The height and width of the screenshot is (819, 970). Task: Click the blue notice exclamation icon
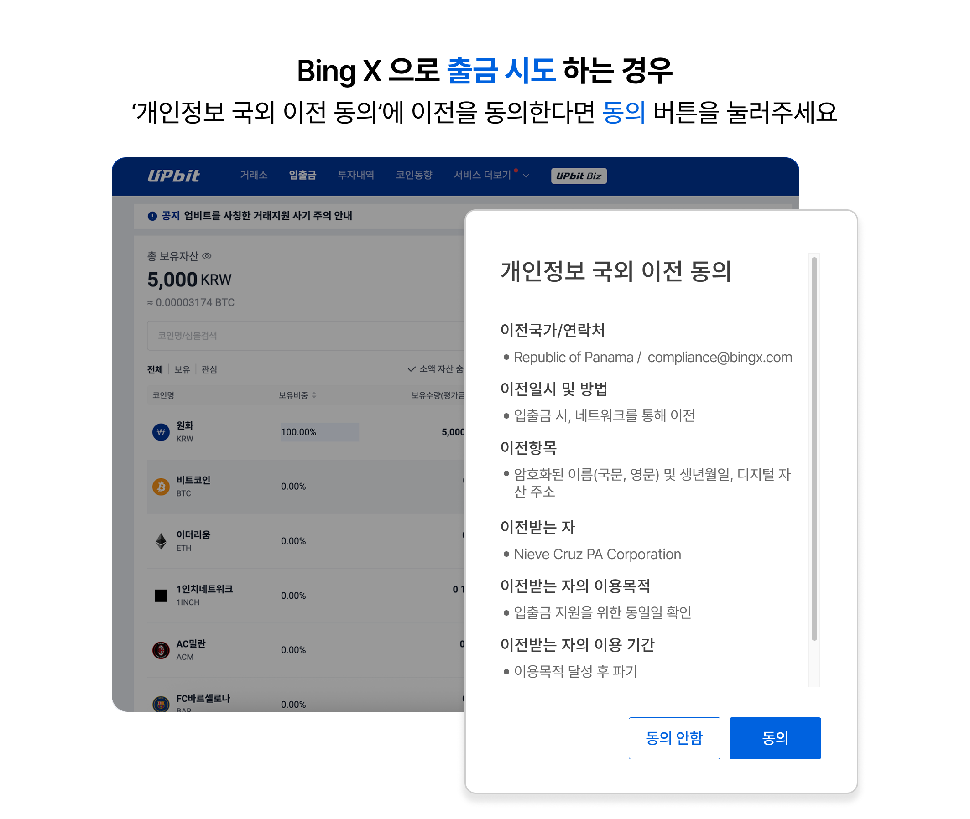pyautogui.click(x=152, y=216)
